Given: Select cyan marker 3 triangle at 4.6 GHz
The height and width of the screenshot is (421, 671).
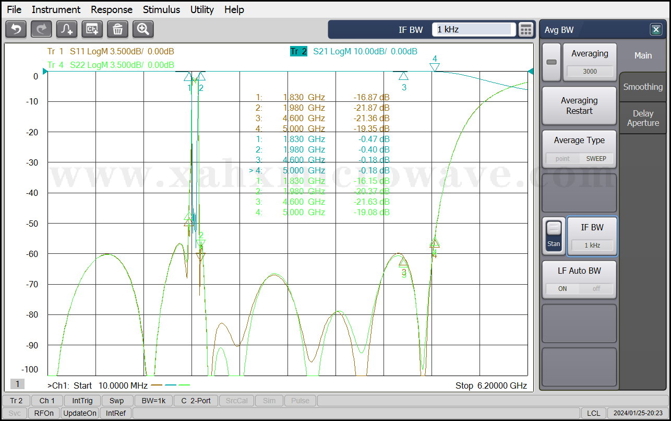Looking at the screenshot, I should pyautogui.click(x=403, y=76).
